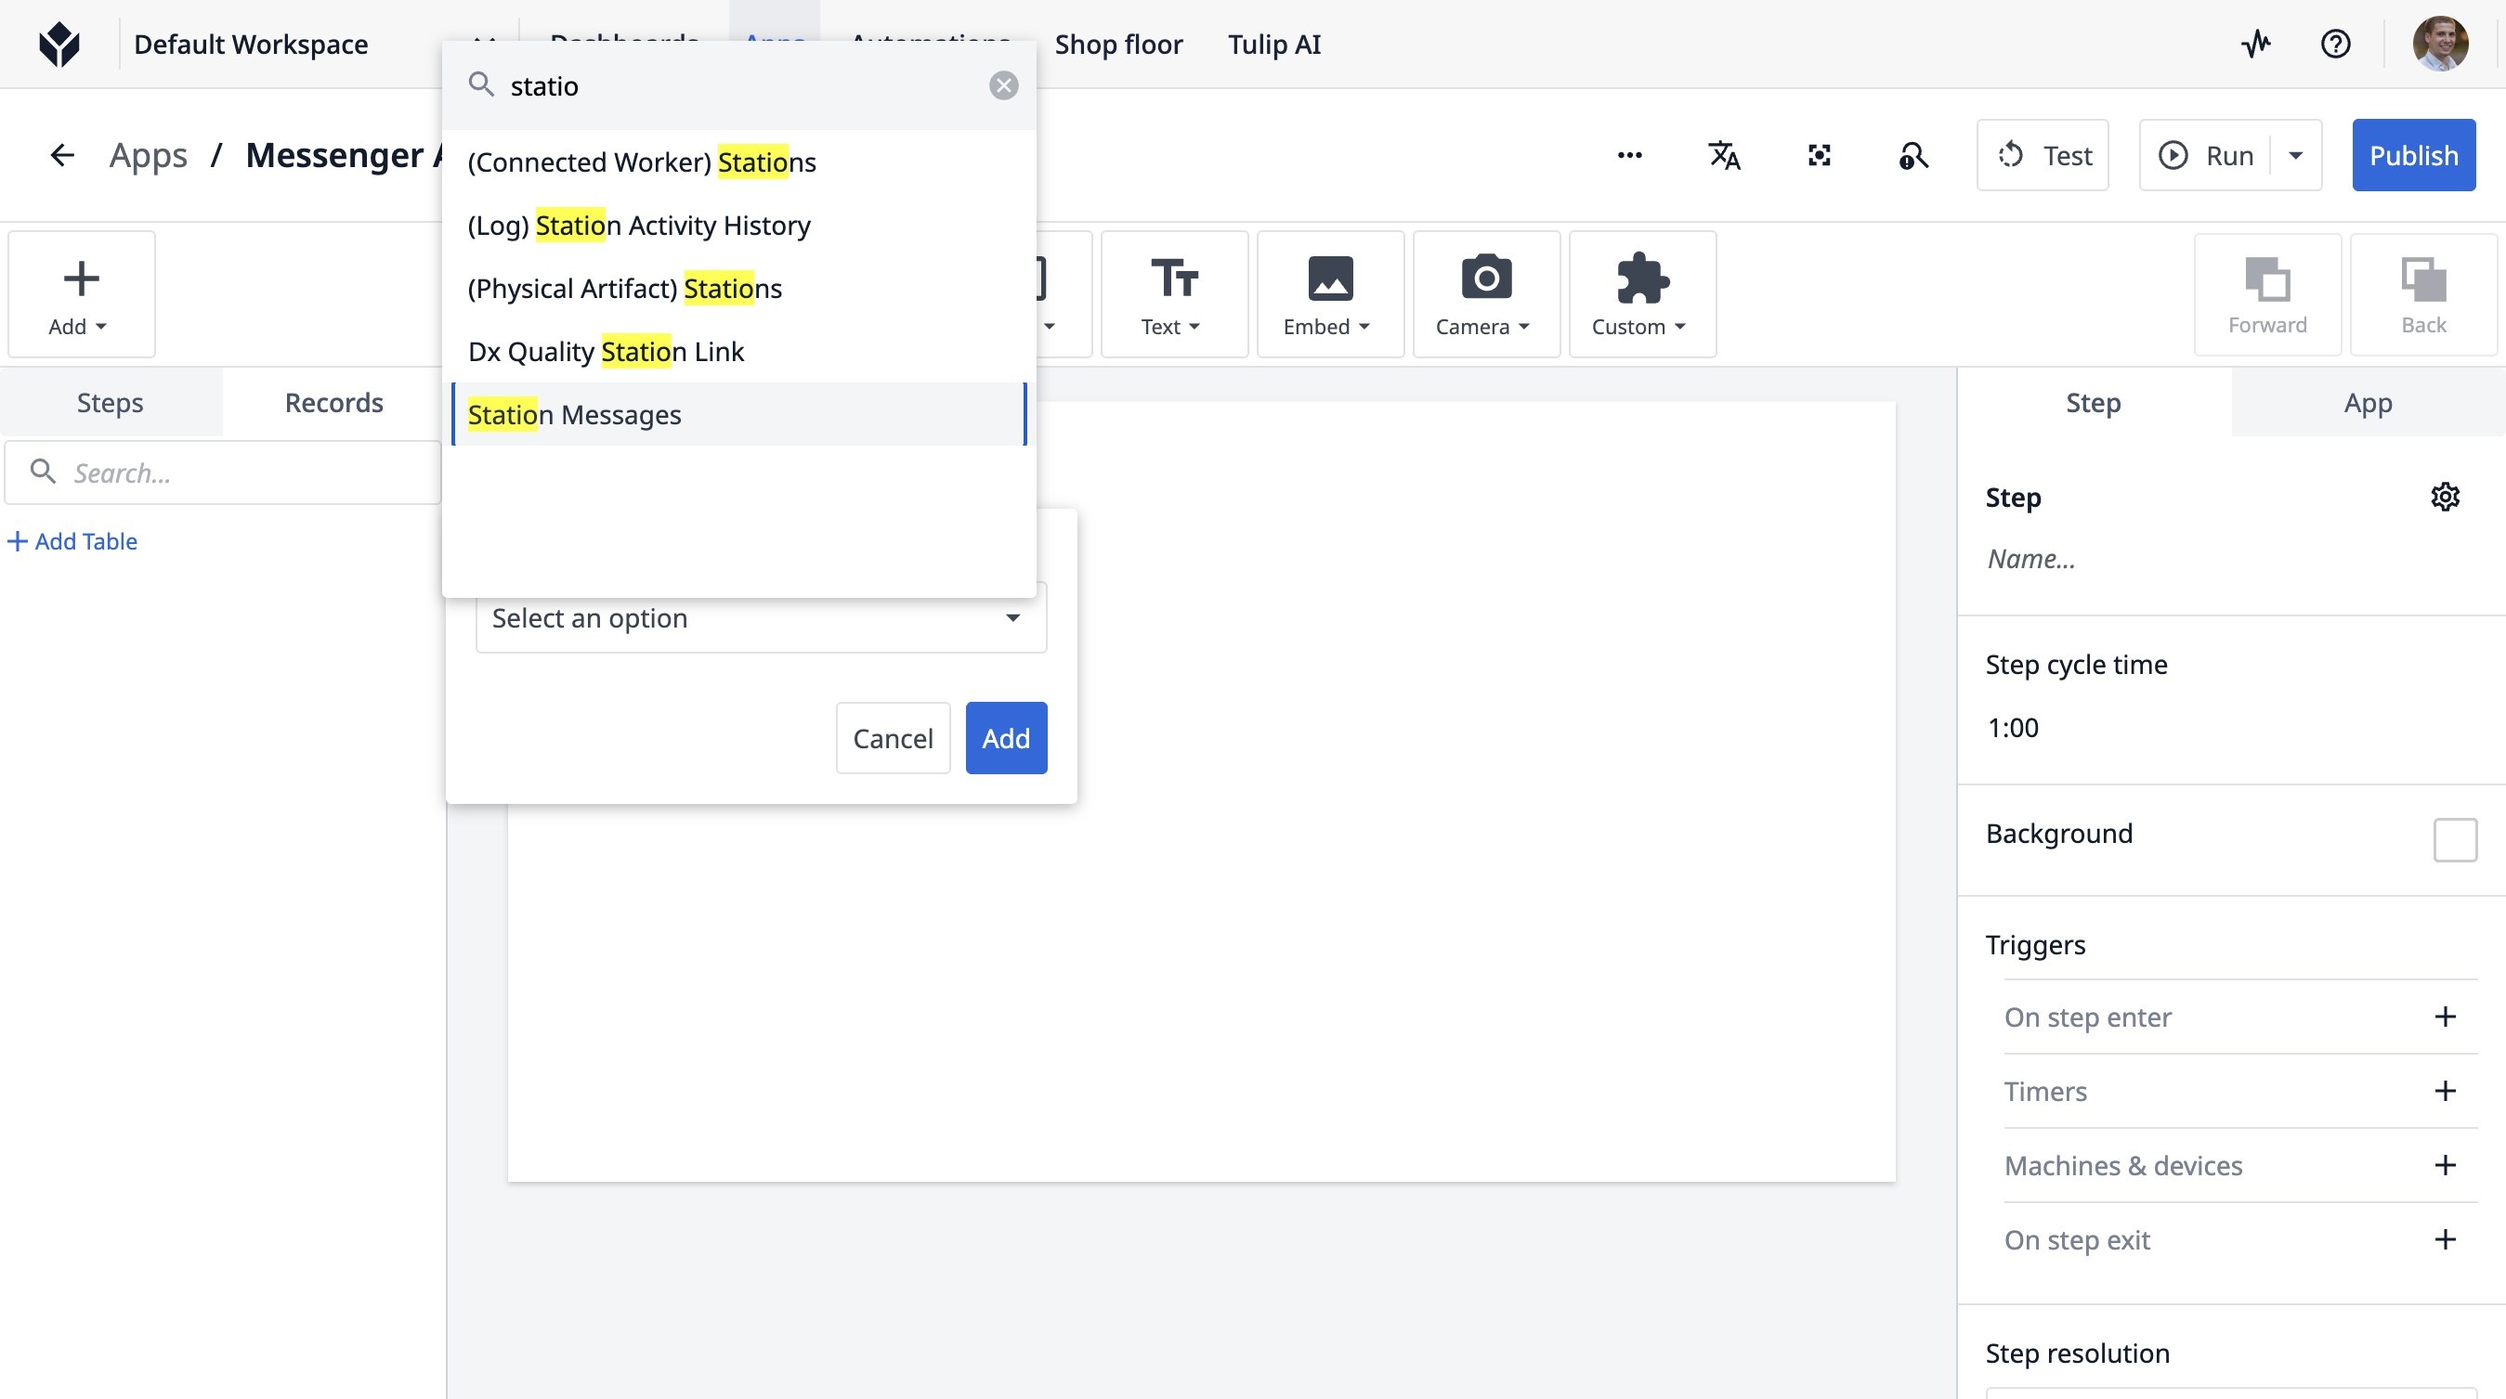Click the Background color swatch

2454,839
